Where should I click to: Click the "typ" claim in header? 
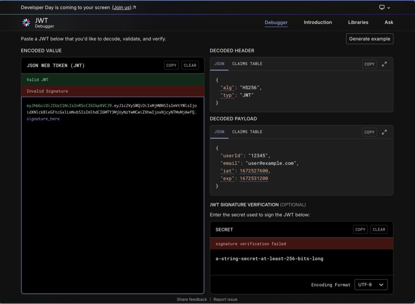click(227, 95)
